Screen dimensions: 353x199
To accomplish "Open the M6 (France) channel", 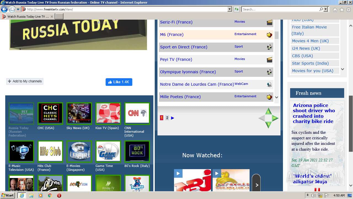I will (x=172, y=35).
